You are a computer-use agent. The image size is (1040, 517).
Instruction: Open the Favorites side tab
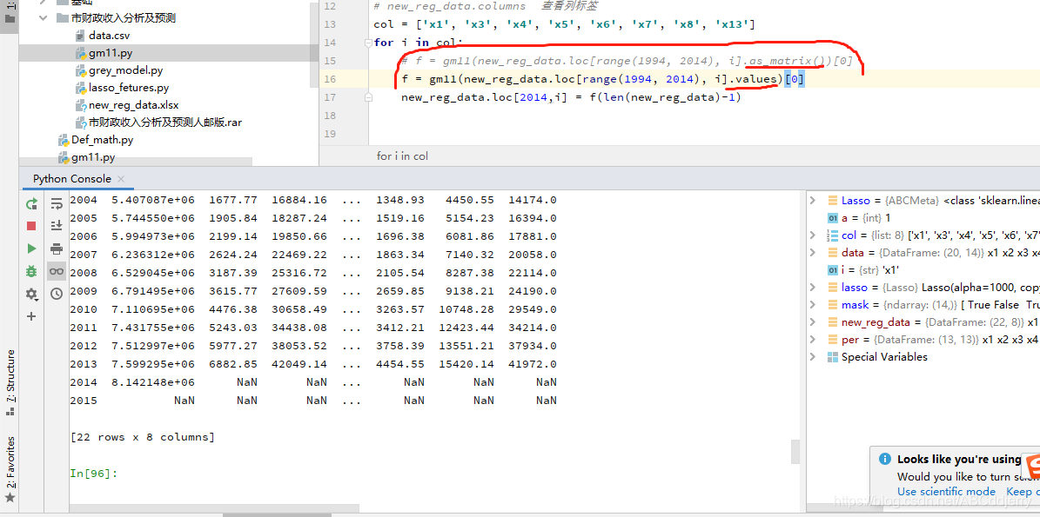click(10, 468)
